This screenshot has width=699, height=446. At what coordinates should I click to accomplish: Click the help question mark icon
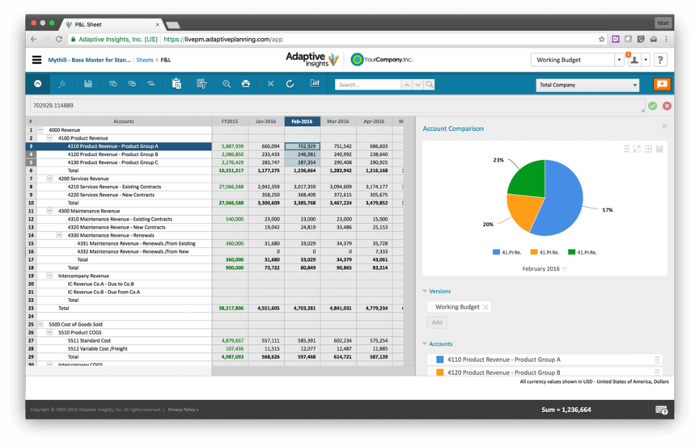point(660,60)
